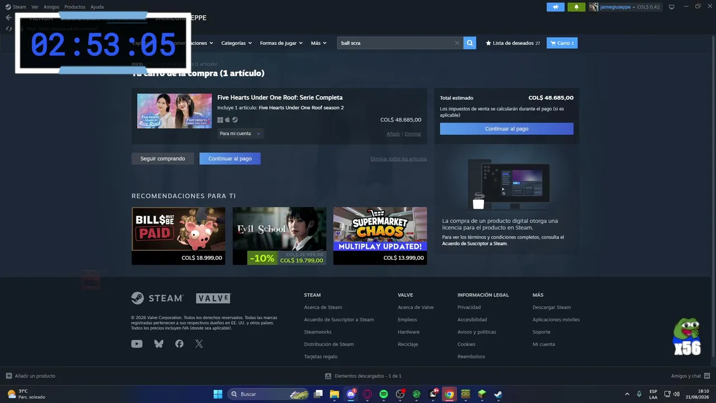Click title Five Hearts Under One Roof: Serie Completa
Screen dimensions: 716x403
[x=280, y=97]
